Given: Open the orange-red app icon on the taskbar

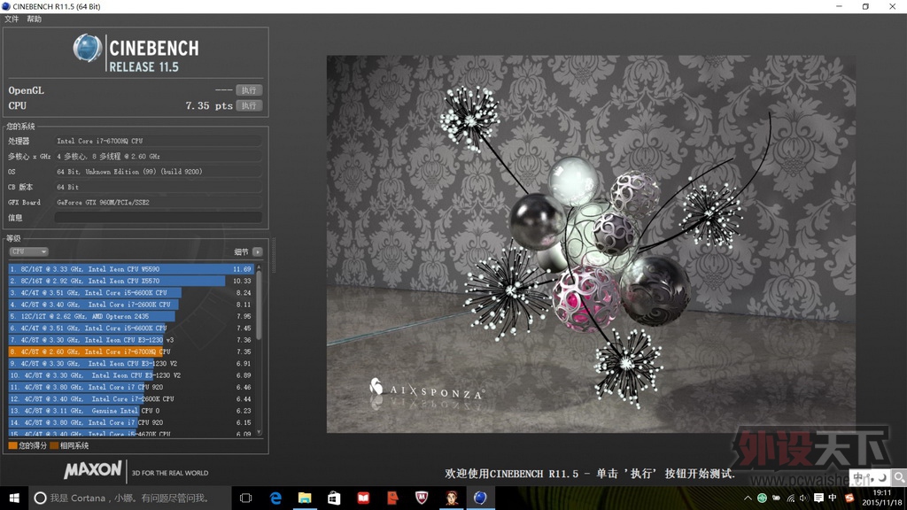Looking at the screenshot, I should tap(392, 498).
